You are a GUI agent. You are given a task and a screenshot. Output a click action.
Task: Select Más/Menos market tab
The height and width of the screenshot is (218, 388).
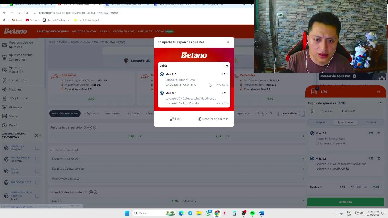[91, 114]
